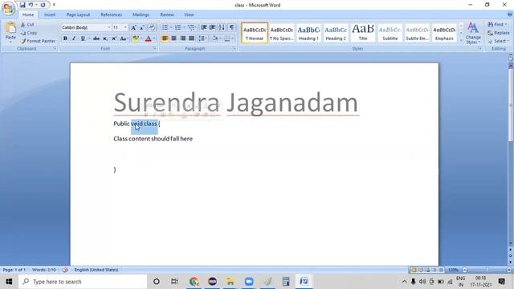Open the font size dropdown
This screenshot has width=514, height=289.
pyautogui.click(x=125, y=27)
